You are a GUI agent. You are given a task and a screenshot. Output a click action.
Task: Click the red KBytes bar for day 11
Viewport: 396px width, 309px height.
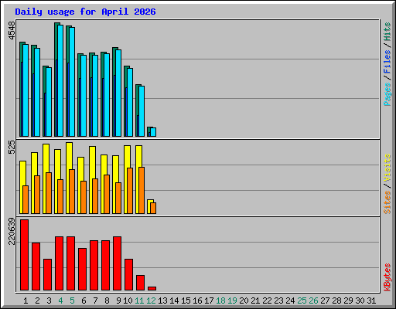pyautogui.click(x=141, y=283)
